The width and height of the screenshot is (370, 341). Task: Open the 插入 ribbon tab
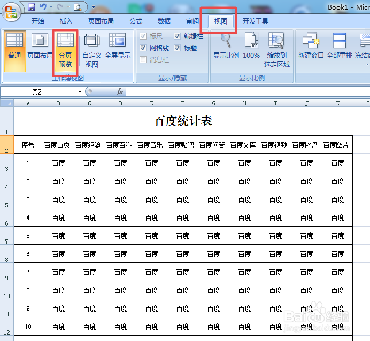pos(66,21)
